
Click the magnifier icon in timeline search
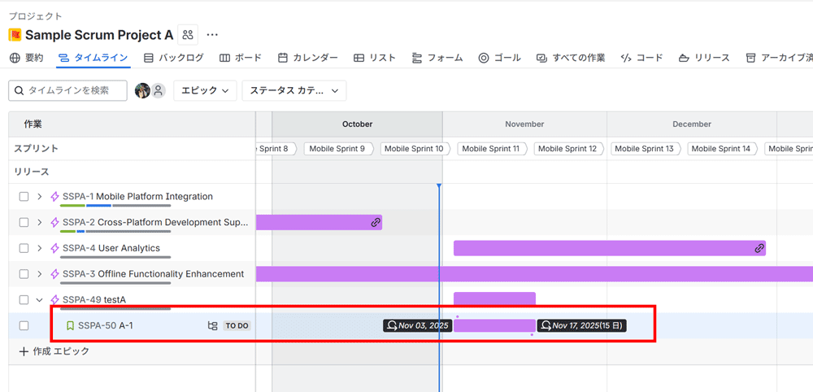click(x=19, y=91)
